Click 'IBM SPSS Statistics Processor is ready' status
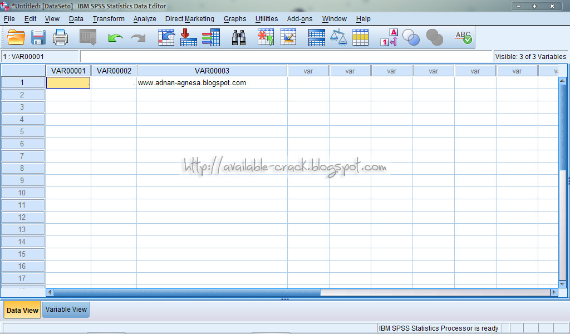Image resolution: width=570 pixels, height=334 pixels. pyautogui.click(x=439, y=328)
